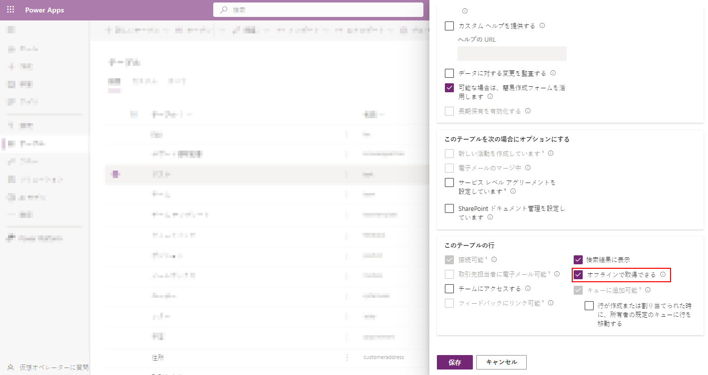This screenshot has width=708, height=375.
Task: Open info icon beside オフラインで取得できる
Action: pos(663,274)
